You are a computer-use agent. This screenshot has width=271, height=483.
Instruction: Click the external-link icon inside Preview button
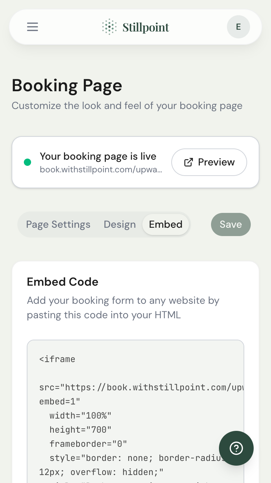point(188,162)
